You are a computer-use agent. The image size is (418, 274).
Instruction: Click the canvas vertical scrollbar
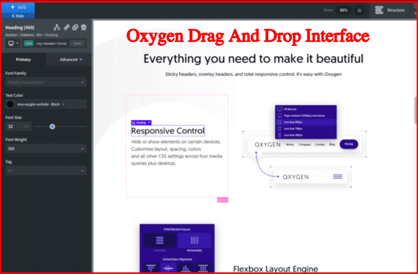(415, 110)
